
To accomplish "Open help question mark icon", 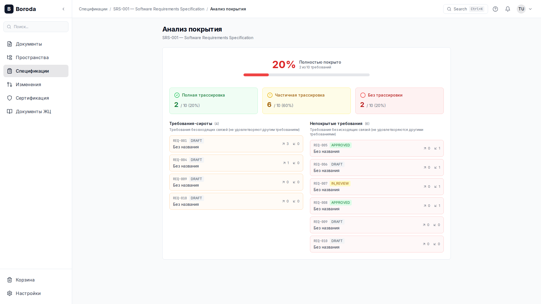I will 495,9.
